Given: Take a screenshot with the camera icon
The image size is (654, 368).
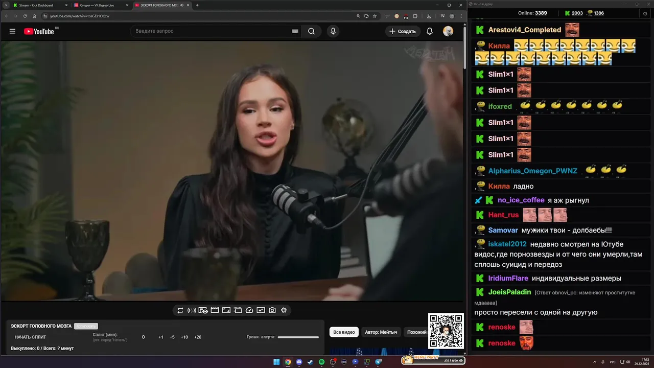Looking at the screenshot, I should coord(272,310).
